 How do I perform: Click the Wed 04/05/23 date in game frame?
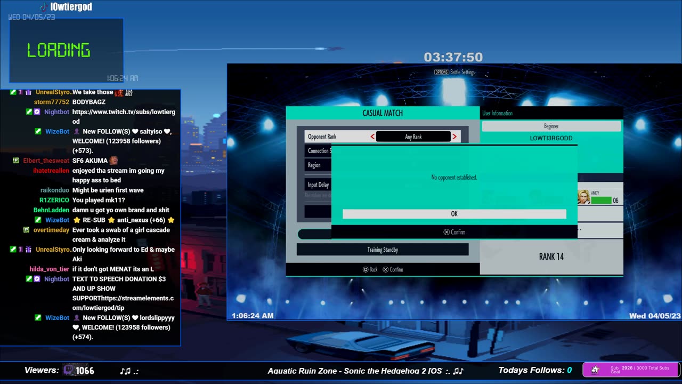(655, 316)
